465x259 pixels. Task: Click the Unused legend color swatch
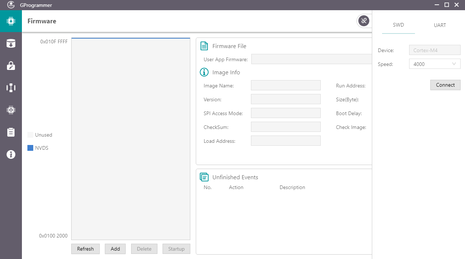point(30,135)
